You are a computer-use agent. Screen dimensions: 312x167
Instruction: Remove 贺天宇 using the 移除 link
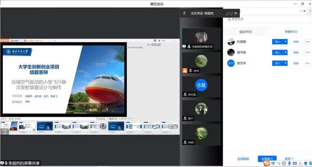coord(296,63)
